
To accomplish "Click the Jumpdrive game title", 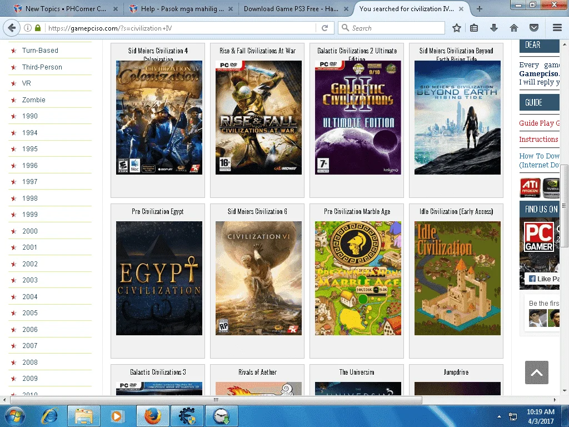I will 456,372.
